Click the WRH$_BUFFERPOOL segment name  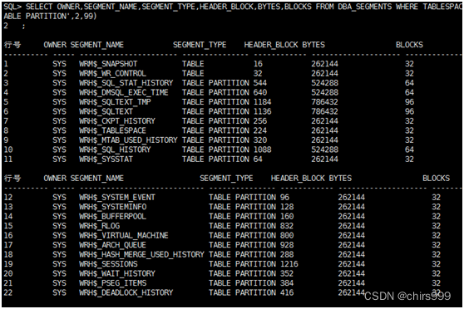click(112, 216)
